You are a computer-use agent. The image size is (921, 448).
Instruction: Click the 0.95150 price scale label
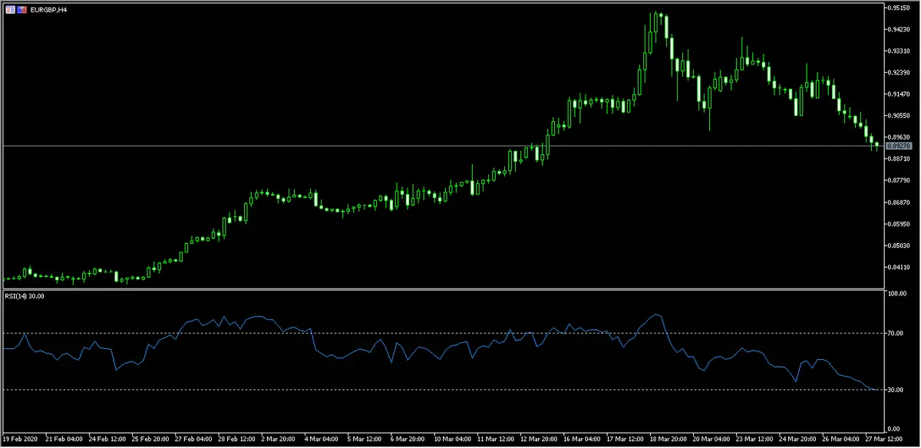(x=899, y=8)
